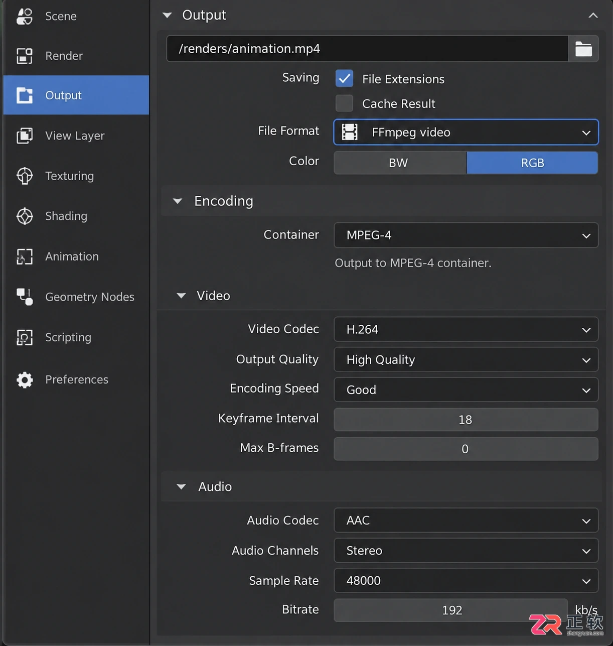Open the Container dropdown
Image resolution: width=613 pixels, height=646 pixels.
tap(466, 235)
